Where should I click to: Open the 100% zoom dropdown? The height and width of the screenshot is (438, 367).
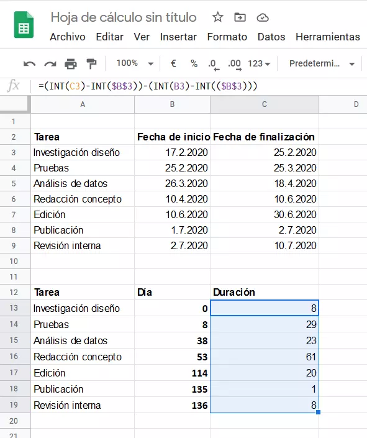(x=135, y=63)
